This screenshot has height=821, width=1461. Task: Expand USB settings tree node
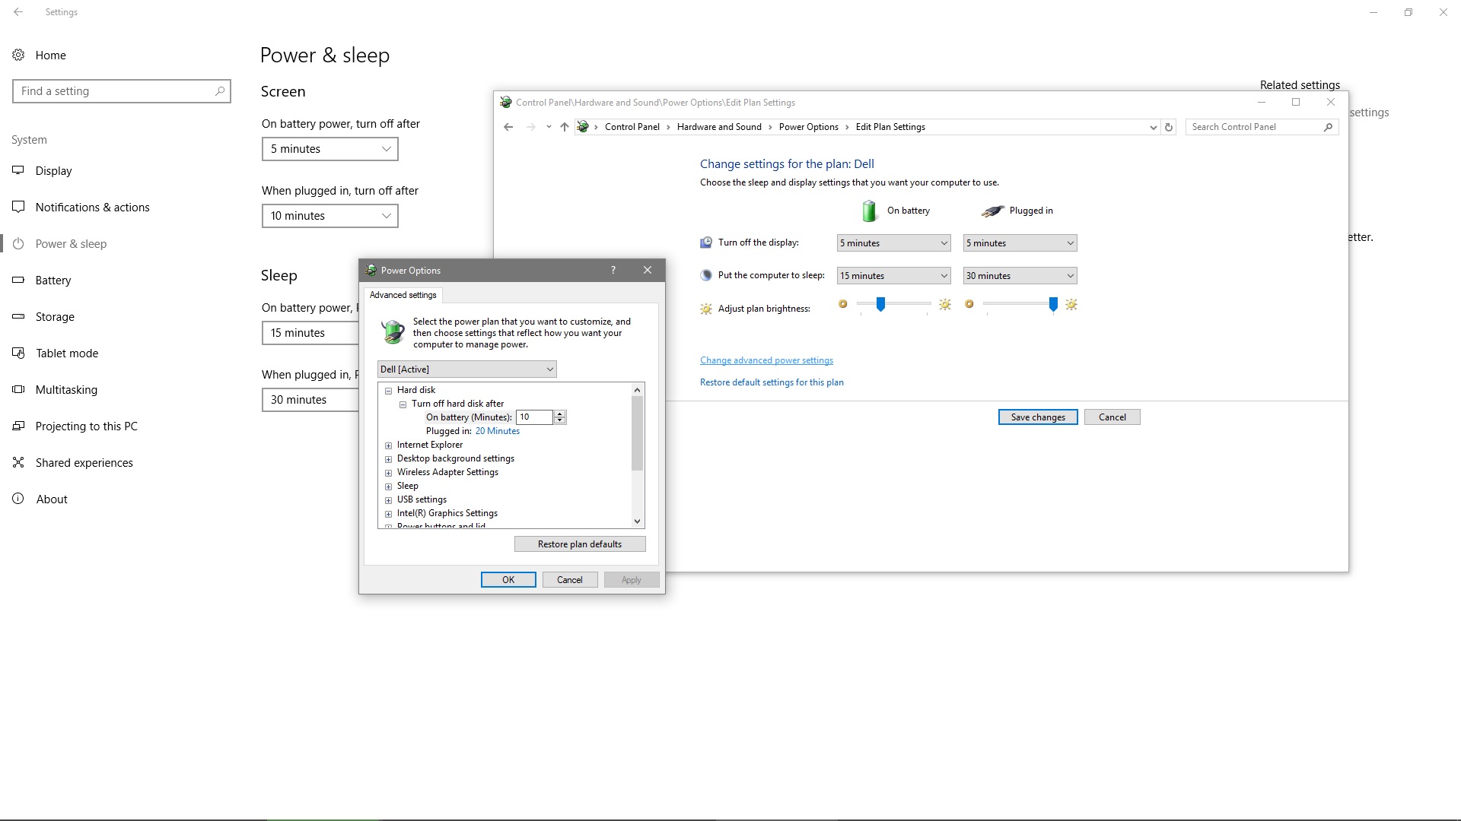tap(389, 500)
